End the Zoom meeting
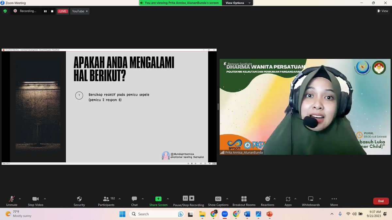 381,201
